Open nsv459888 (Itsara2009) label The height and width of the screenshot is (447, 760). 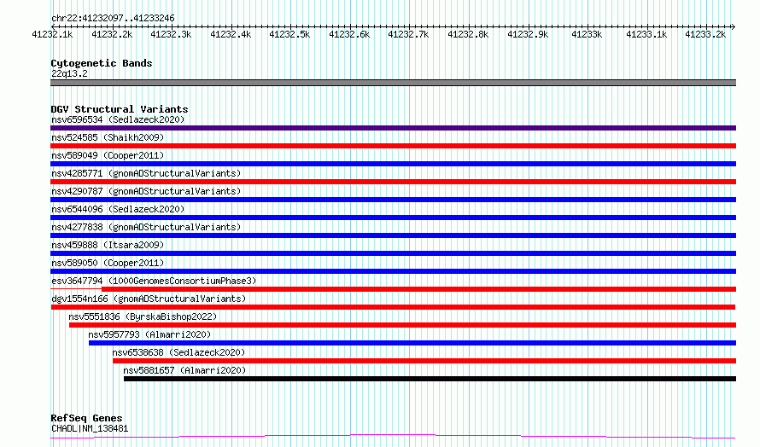[x=108, y=245]
